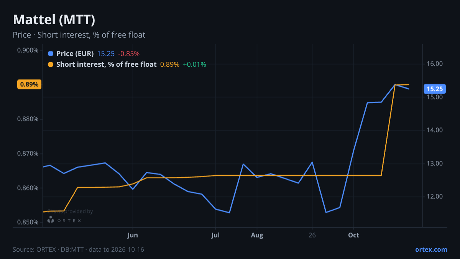Click the 0.850% left axis label
460x259 pixels.
click(x=28, y=222)
